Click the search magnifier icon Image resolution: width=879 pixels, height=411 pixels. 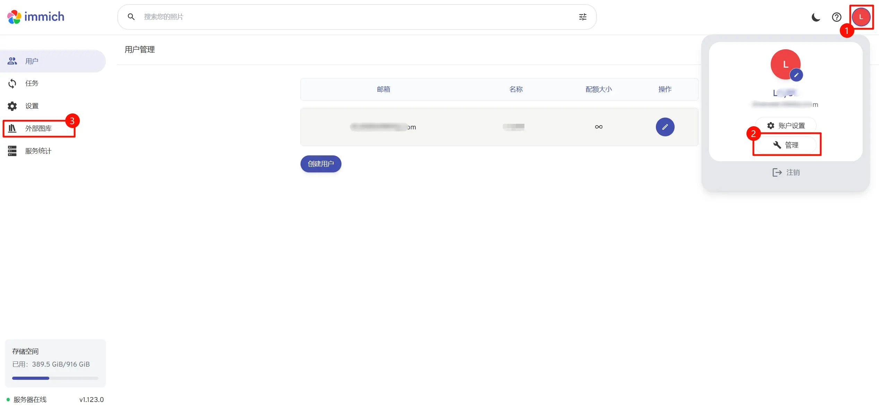131,17
